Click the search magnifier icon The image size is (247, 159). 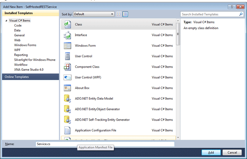click(x=241, y=14)
